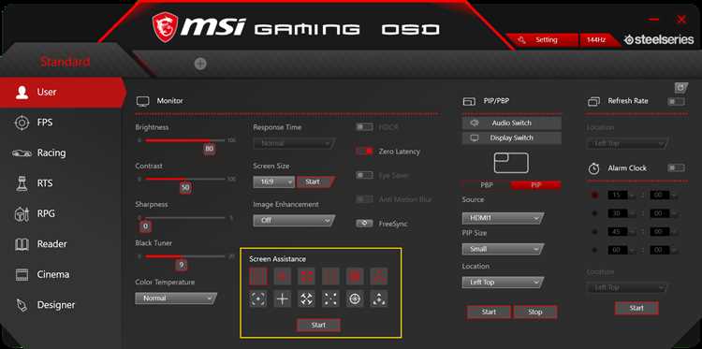This screenshot has height=349, width=702.
Task: Choose the white triangle-dots crosshair
Action: [x=379, y=298]
